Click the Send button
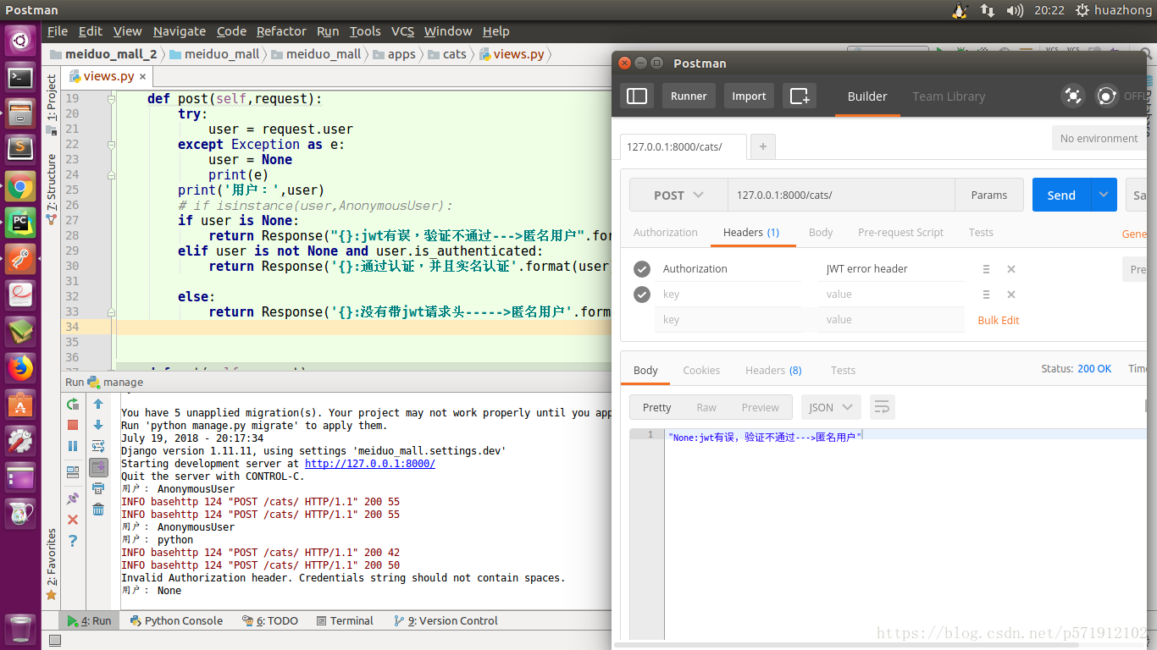 pyautogui.click(x=1061, y=195)
